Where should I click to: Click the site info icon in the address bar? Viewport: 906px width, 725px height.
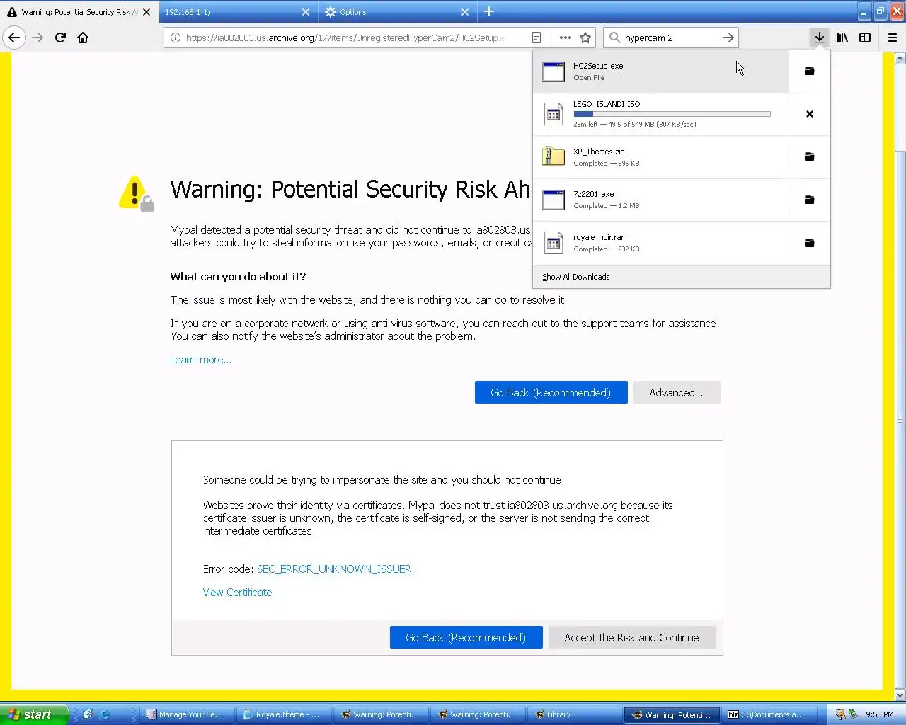(x=176, y=38)
